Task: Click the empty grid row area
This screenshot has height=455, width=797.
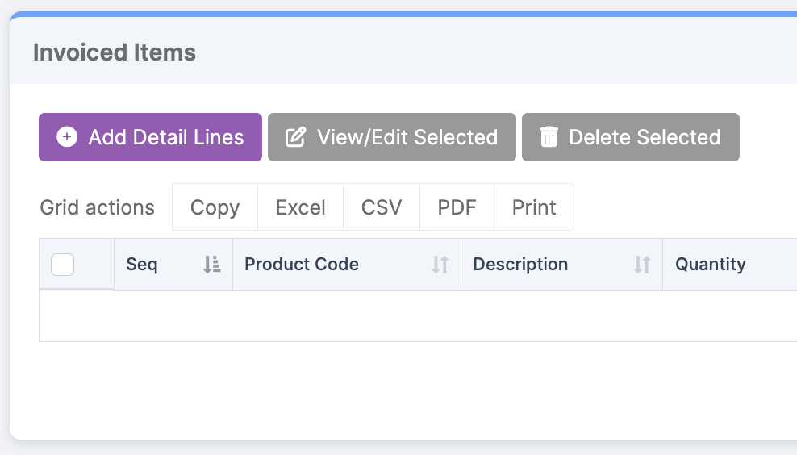Action: [418, 316]
